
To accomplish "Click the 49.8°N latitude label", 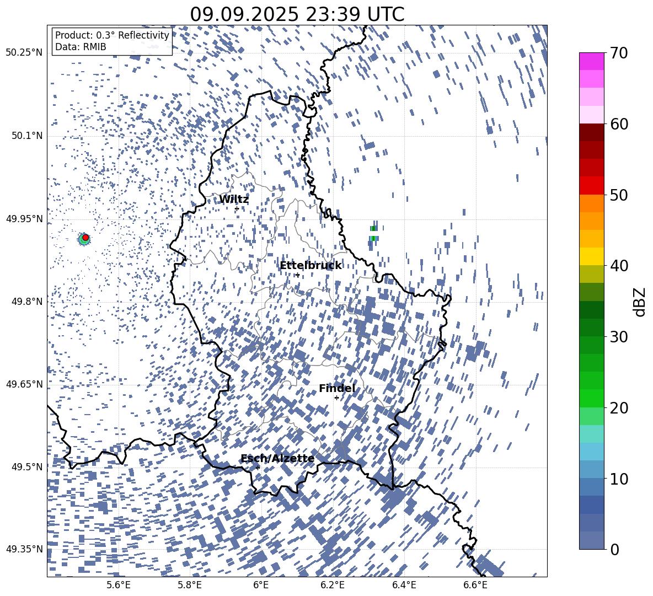I will click(x=28, y=302).
